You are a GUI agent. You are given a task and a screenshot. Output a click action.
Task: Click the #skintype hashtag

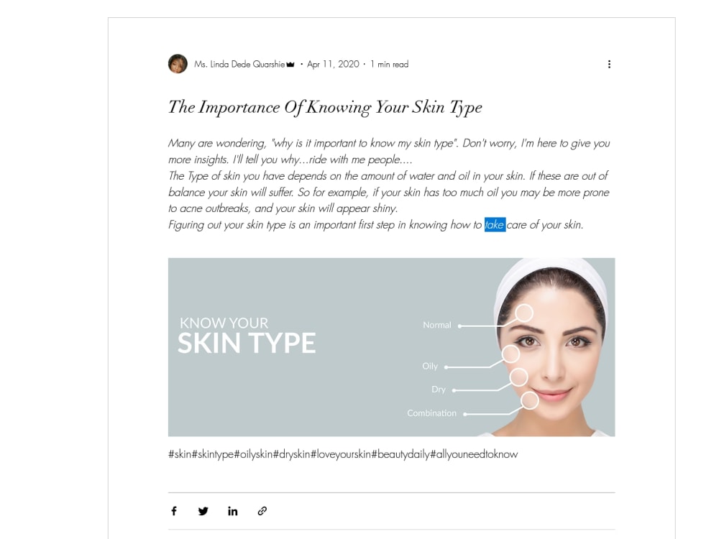[x=213, y=454]
